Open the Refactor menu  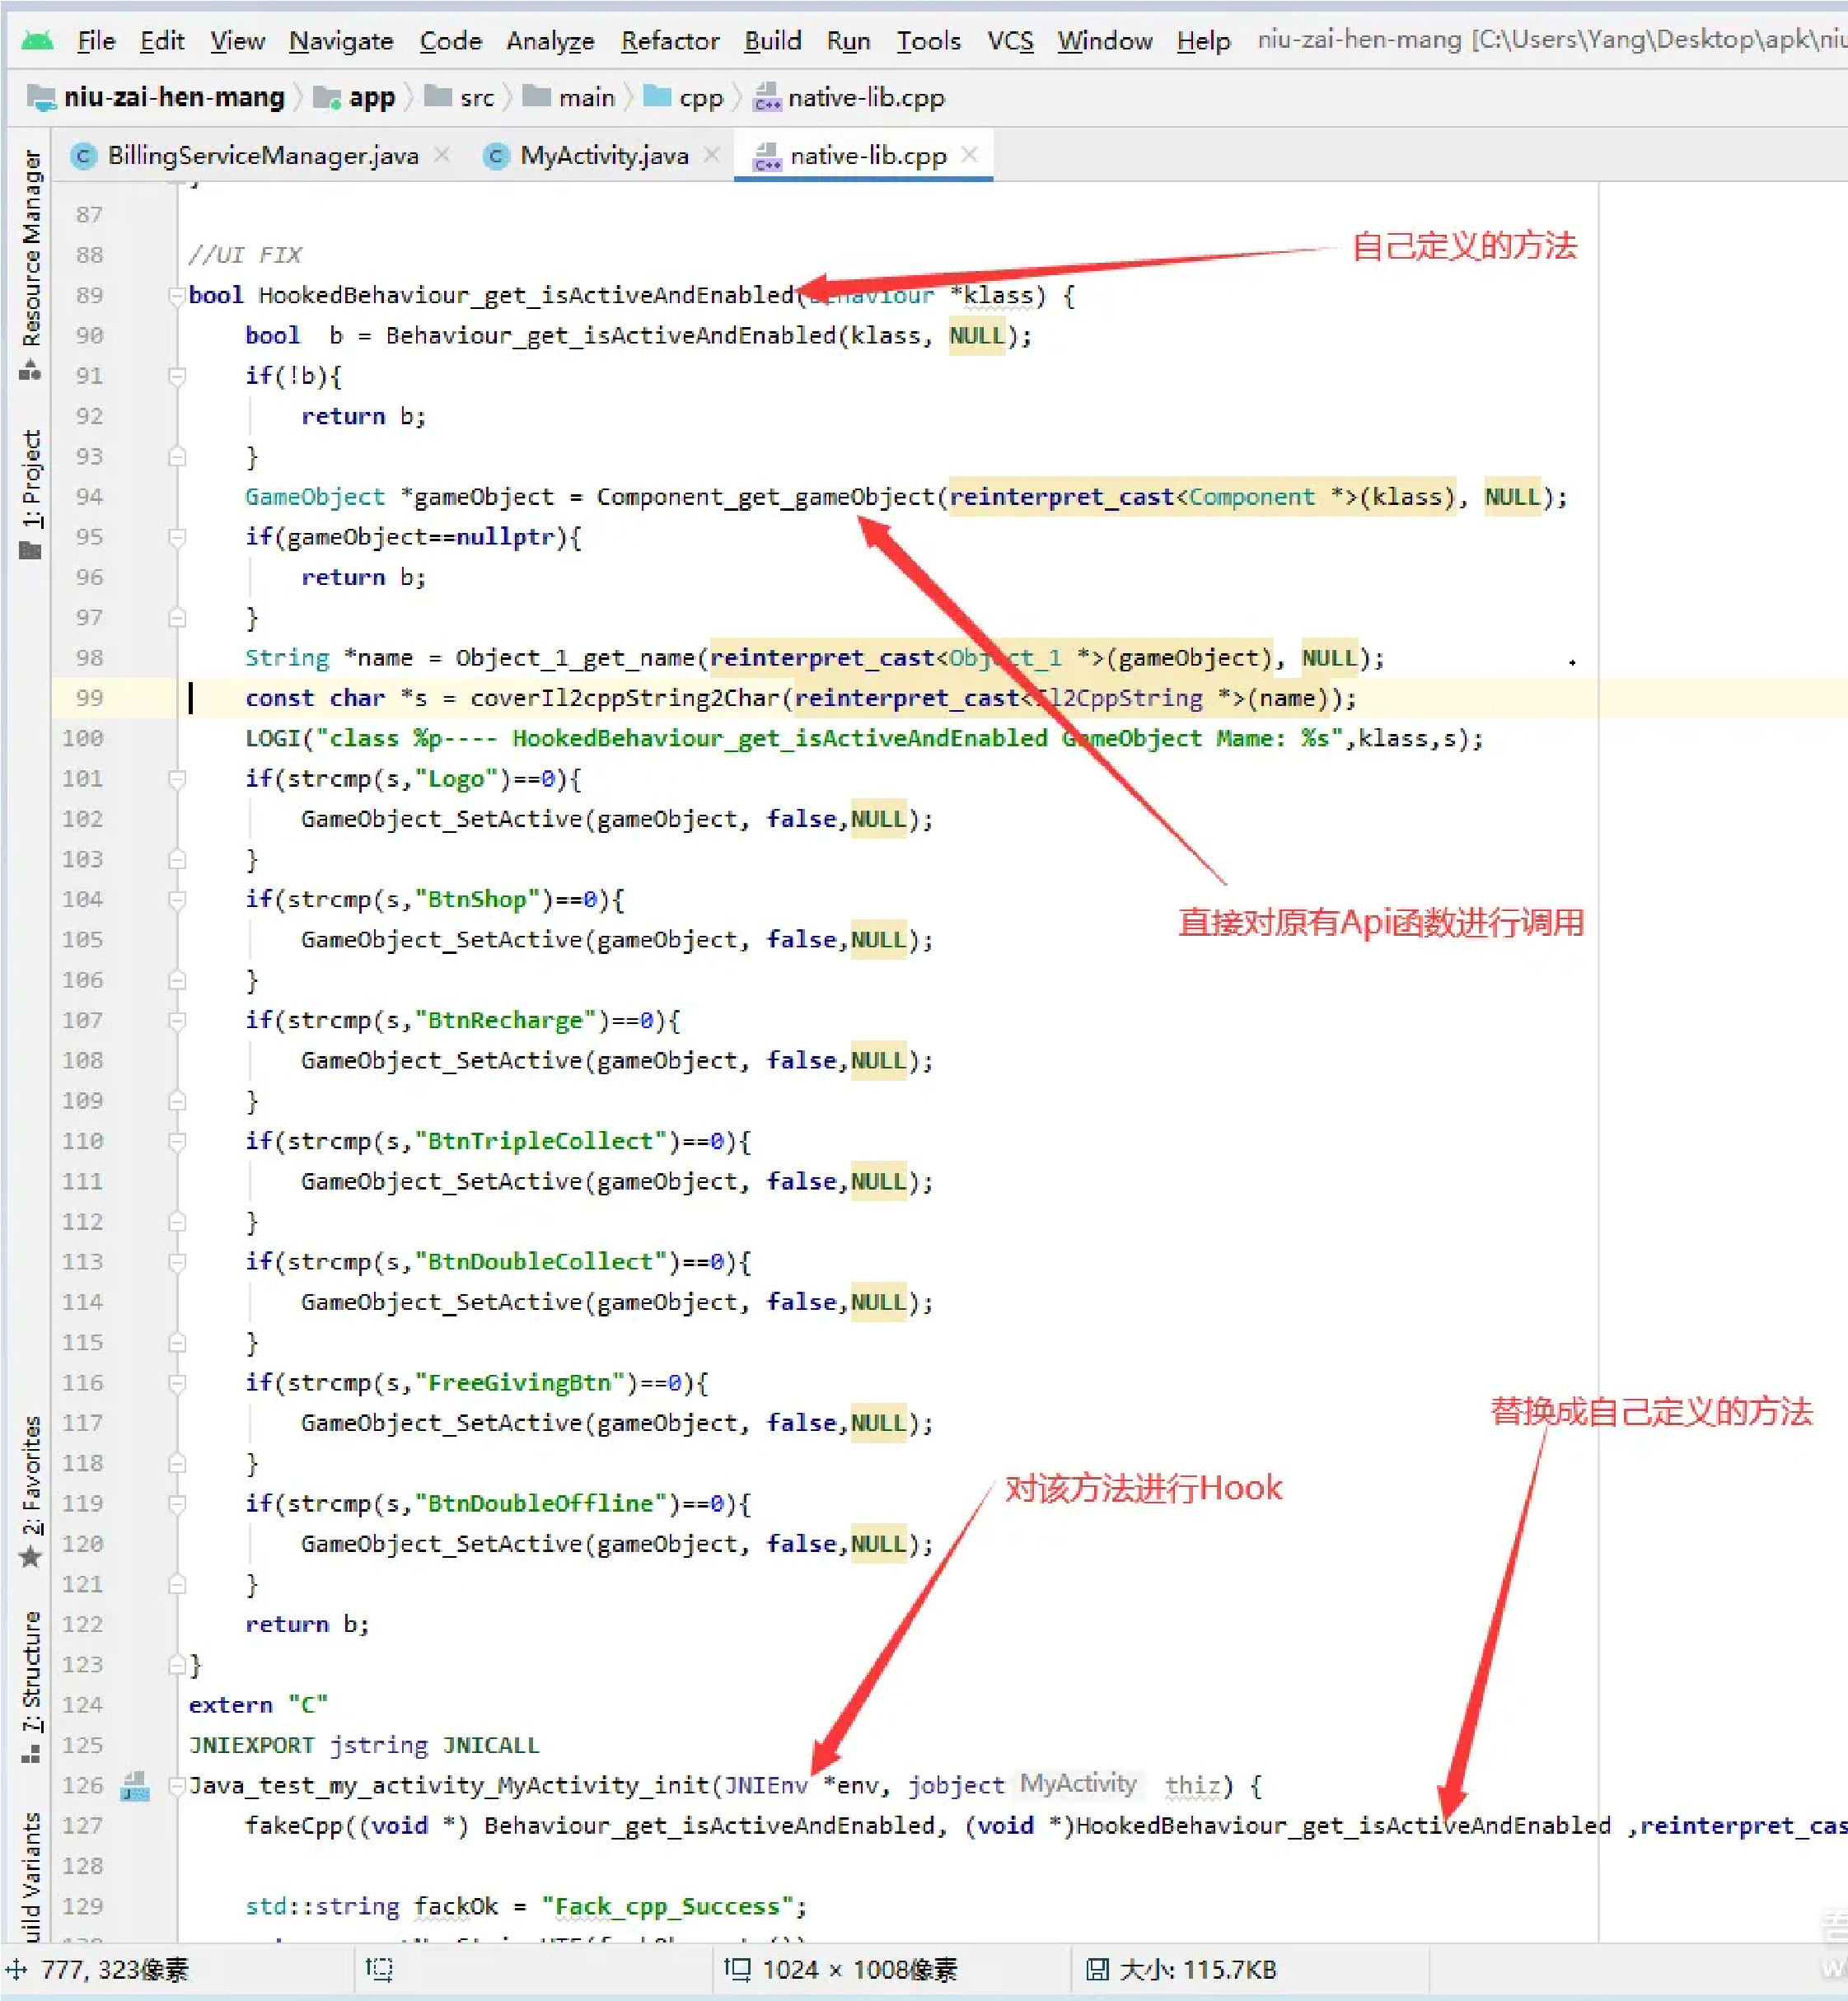point(669,41)
